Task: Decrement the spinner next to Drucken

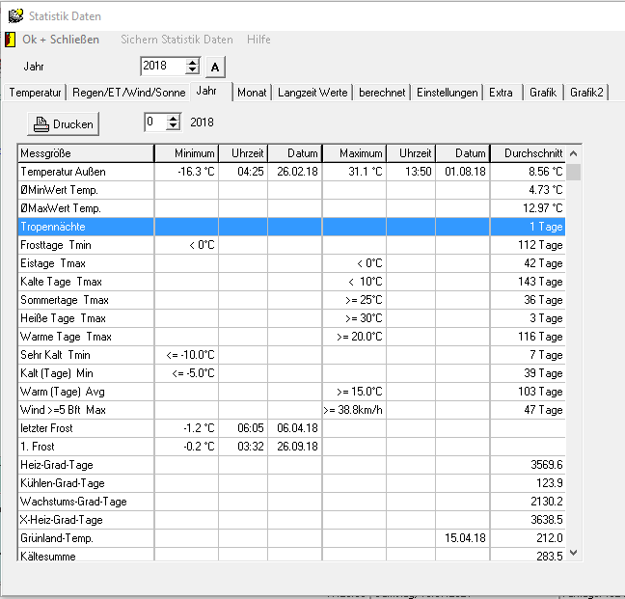Action: pyautogui.click(x=173, y=126)
